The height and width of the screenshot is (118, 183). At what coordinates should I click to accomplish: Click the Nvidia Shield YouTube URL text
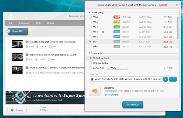click(x=62, y=72)
